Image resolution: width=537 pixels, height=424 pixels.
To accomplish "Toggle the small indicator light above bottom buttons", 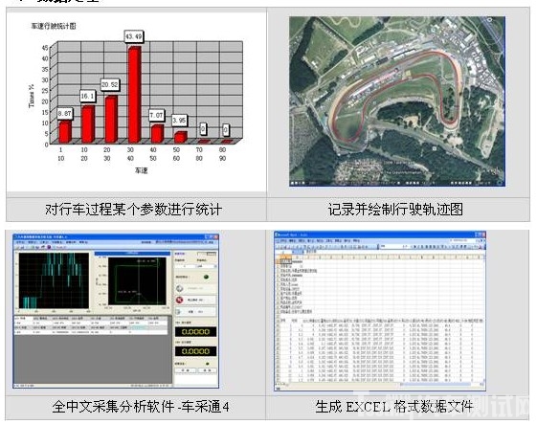I will [x=207, y=364].
